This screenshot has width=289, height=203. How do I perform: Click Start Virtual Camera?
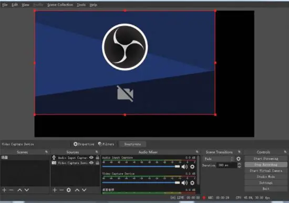pos(266,170)
